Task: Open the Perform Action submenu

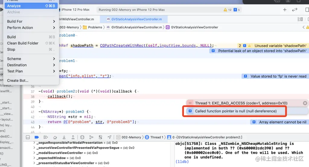Action: [31, 28]
